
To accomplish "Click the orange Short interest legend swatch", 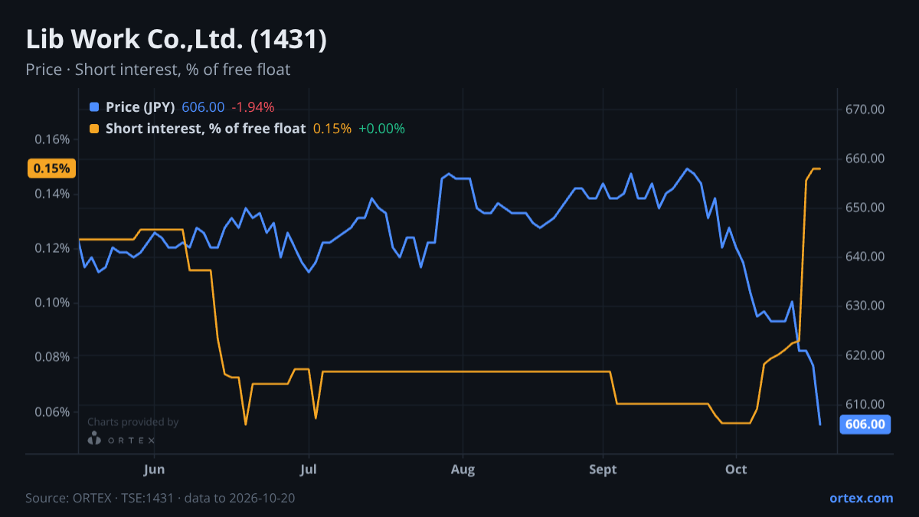I will click(94, 129).
